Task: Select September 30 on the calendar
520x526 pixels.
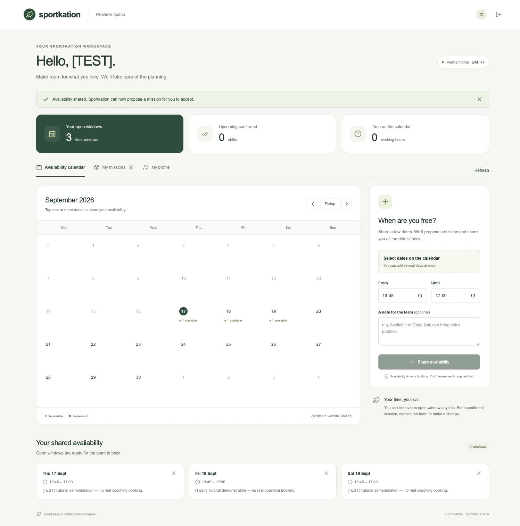Action: pos(138,377)
